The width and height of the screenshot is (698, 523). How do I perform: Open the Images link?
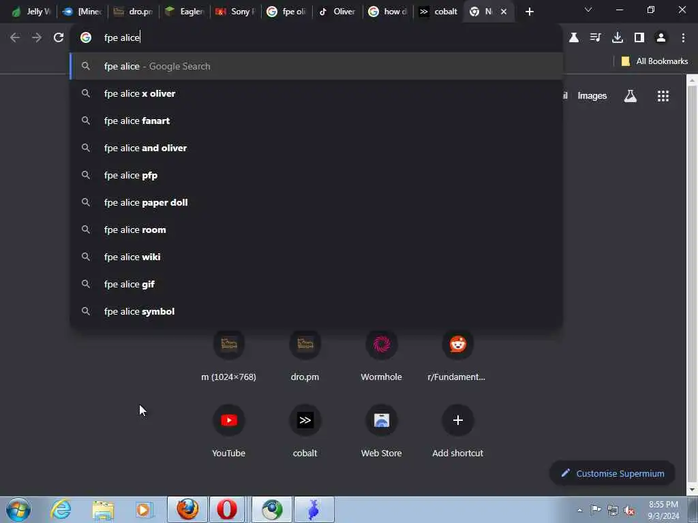(x=592, y=96)
